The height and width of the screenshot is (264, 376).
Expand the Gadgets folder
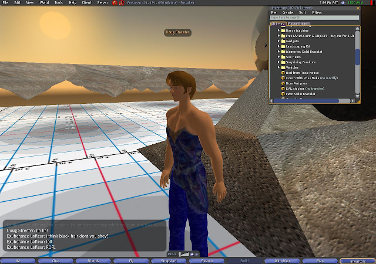[x=278, y=41]
